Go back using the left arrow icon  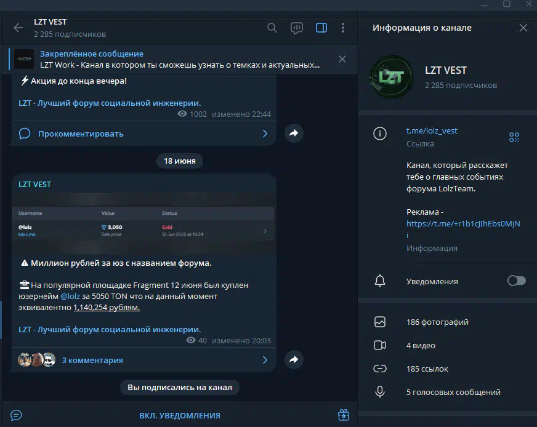18,28
